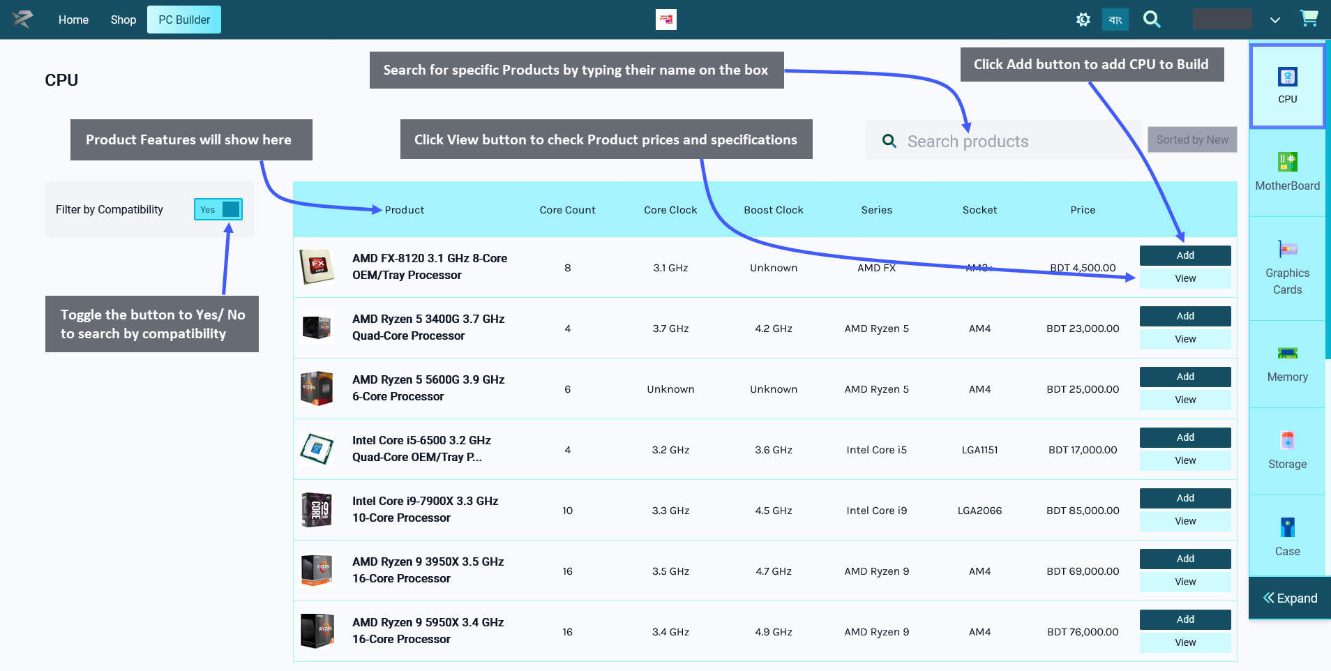
Task: Open the Shop menu item
Action: click(x=123, y=20)
